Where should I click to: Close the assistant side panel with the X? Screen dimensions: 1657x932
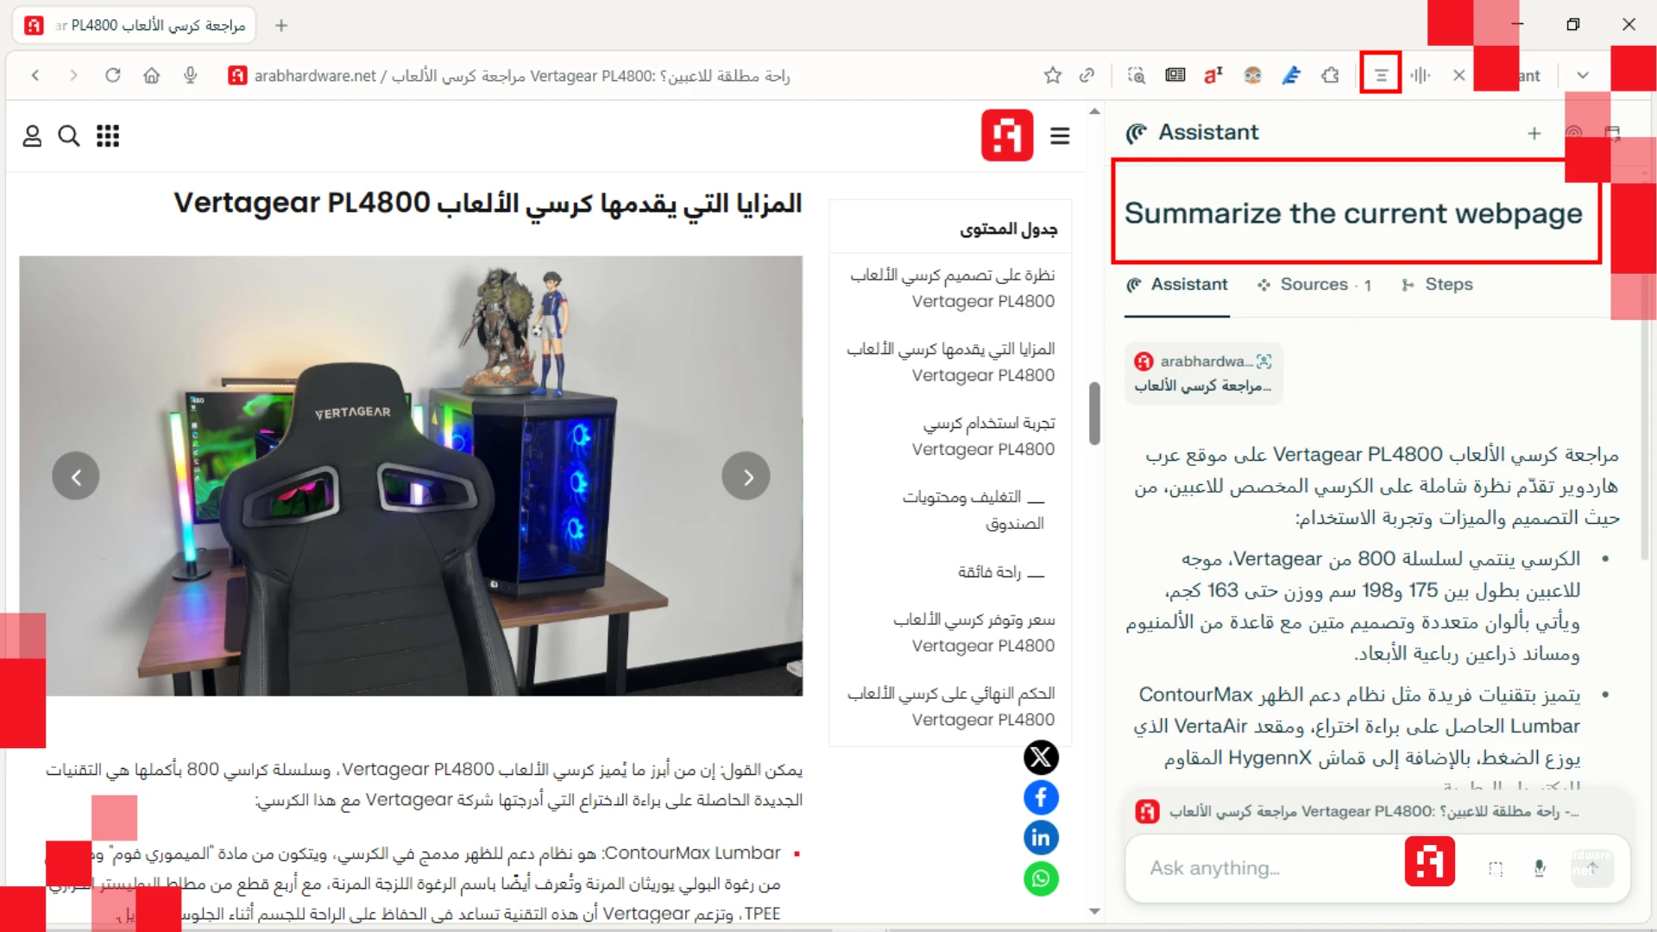(x=1459, y=76)
